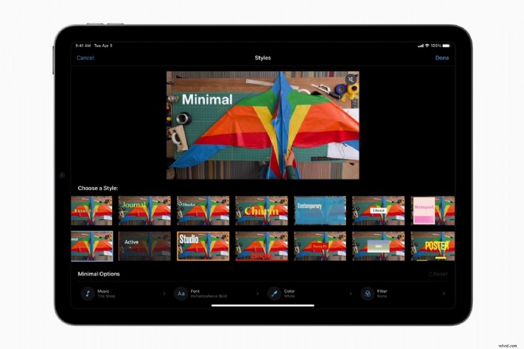Choose the yellow POSTER style thumbnail
The height and width of the screenshot is (349, 524).
433,246
